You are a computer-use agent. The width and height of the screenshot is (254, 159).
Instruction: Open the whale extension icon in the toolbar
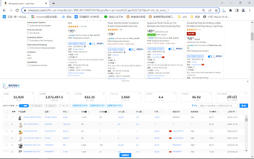coord(224,10)
